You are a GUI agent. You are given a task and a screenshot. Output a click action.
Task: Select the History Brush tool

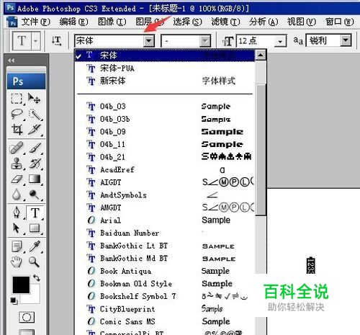pyautogui.click(x=35, y=164)
